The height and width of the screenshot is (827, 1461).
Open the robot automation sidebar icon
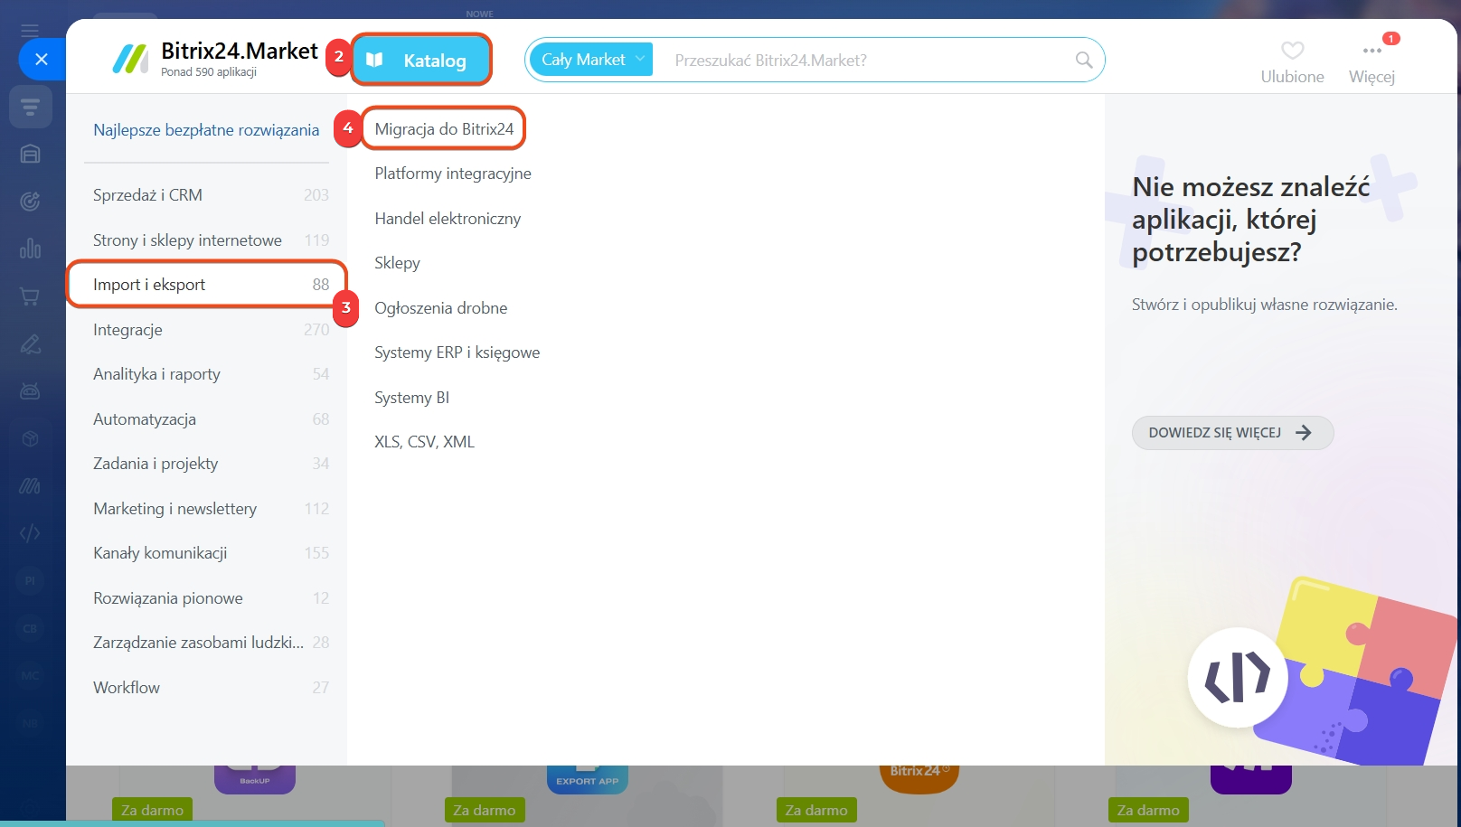click(x=30, y=390)
